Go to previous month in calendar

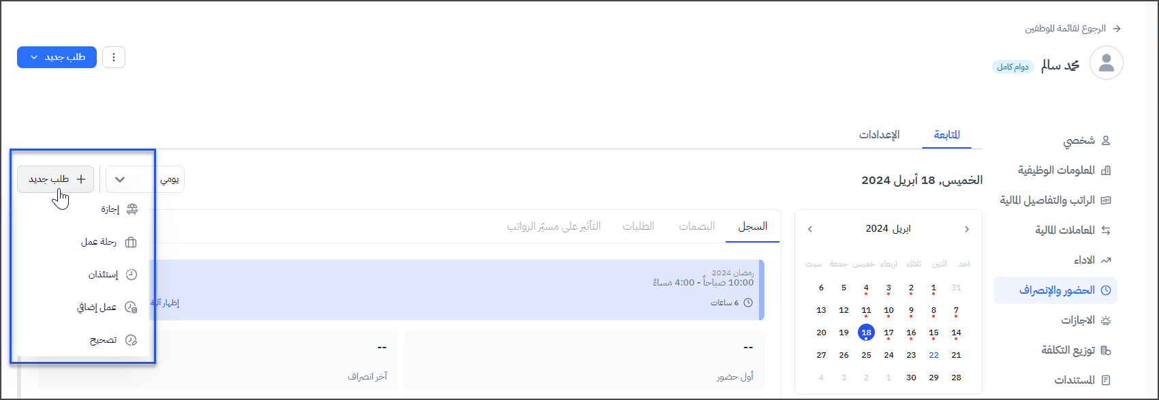(966, 229)
